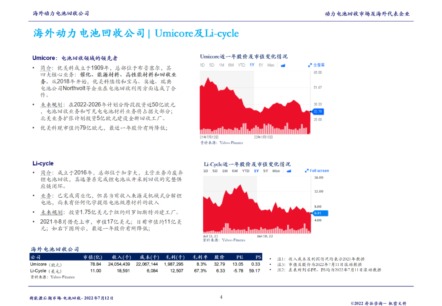Select YTD range on Li-Cycle chart
This screenshot has width=442, height=306.
pos(246,171)
